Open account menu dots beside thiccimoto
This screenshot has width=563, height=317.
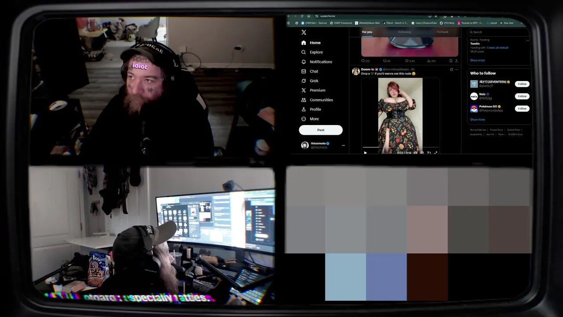(344, 145)
